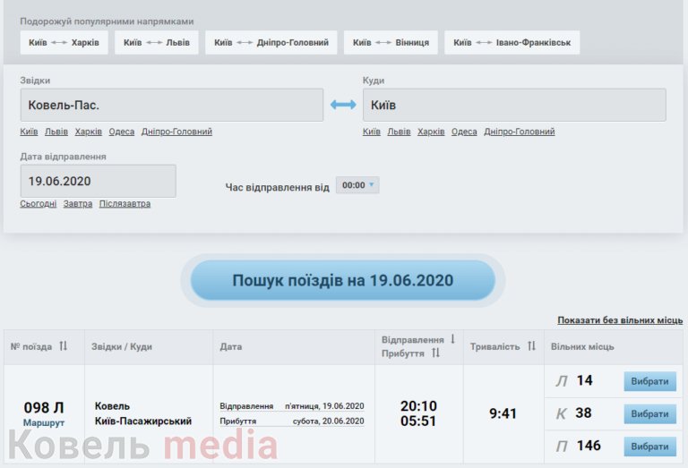Set date with Завтра quick link
Viewport: 688px width, 468px height.
(x=78, y=204)
